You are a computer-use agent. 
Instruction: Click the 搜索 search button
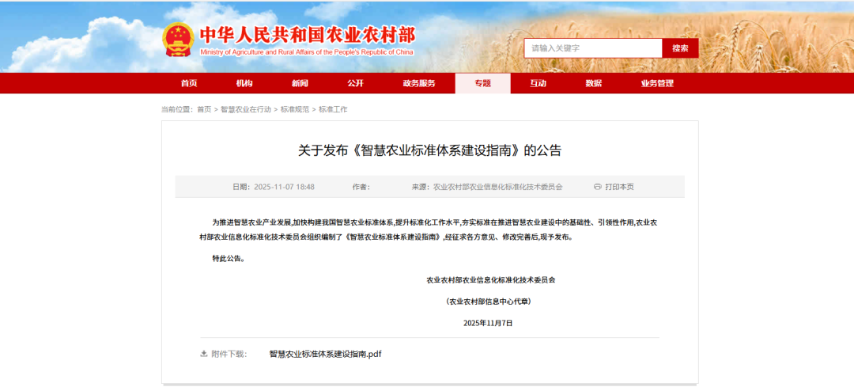pyautogui.click(x=680, y=48)
